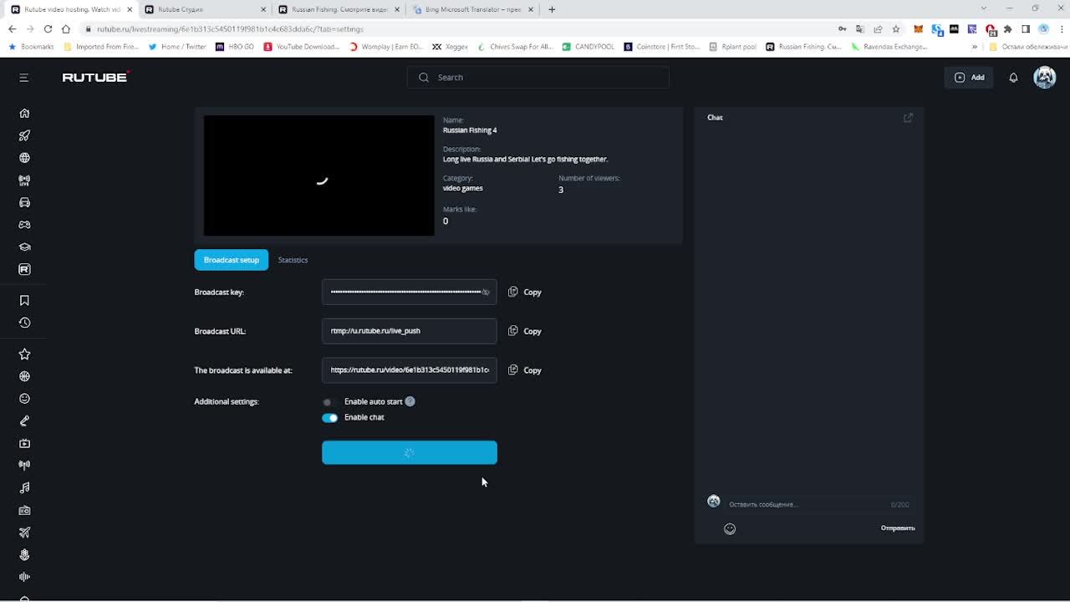The width and height of the screenshot is (1070, 602).
Task: Click the Broadcast URL field
Action: [x=410, y=331]
